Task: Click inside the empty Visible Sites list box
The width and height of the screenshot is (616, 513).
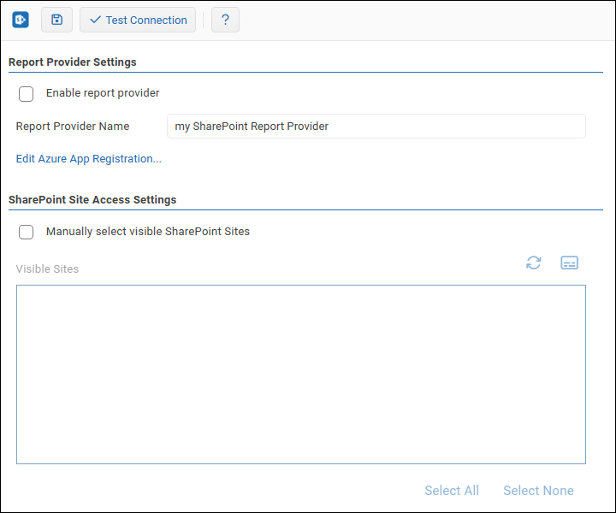Action: (x=301, y=374)
